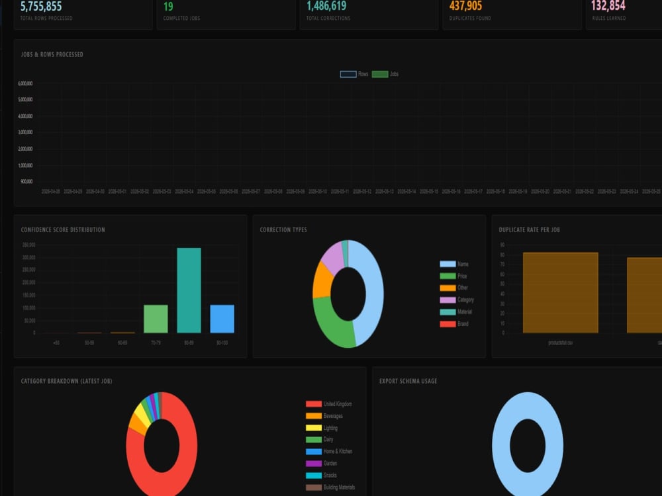Click the 80-89 teal confidence bar
Viewport: 662px width, 496px height.
click(189, 290)
